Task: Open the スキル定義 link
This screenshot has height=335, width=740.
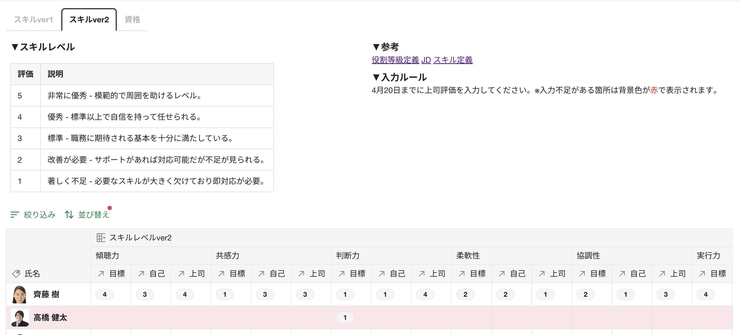Action: [x=453, y=60]
